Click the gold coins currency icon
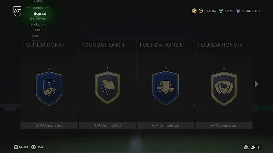Viewport: 273px width, 153px height. (201, 11)
